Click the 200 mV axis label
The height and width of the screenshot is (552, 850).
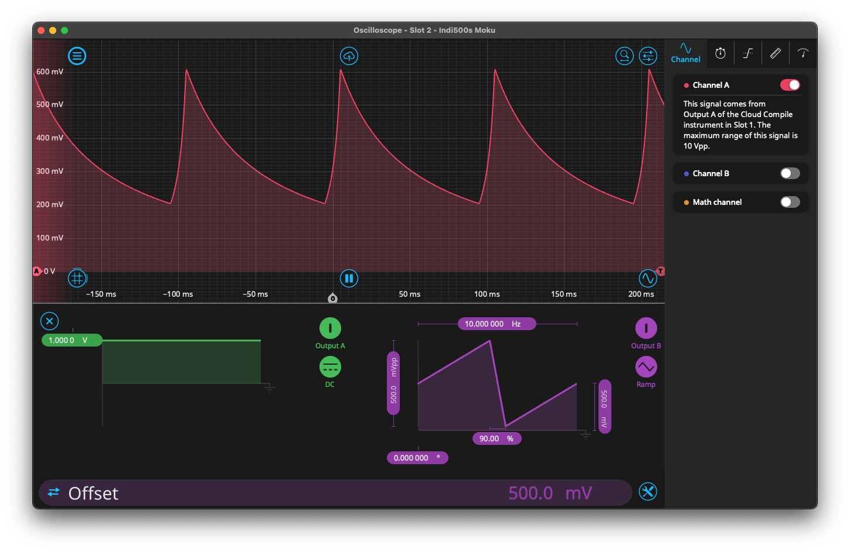click(x=50, y=204)
